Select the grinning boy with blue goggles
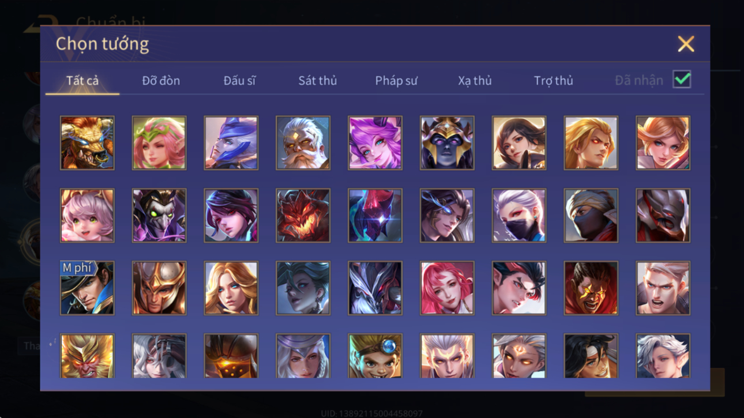This screenshot has height=418, width=744. click(375, 356)
